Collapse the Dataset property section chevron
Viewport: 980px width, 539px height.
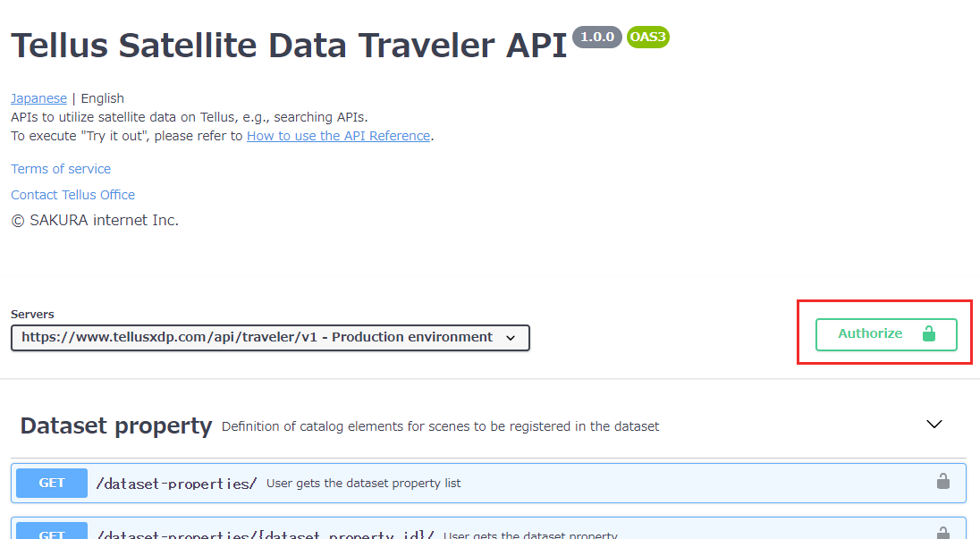pyautogui.click(x=934, y=424)
